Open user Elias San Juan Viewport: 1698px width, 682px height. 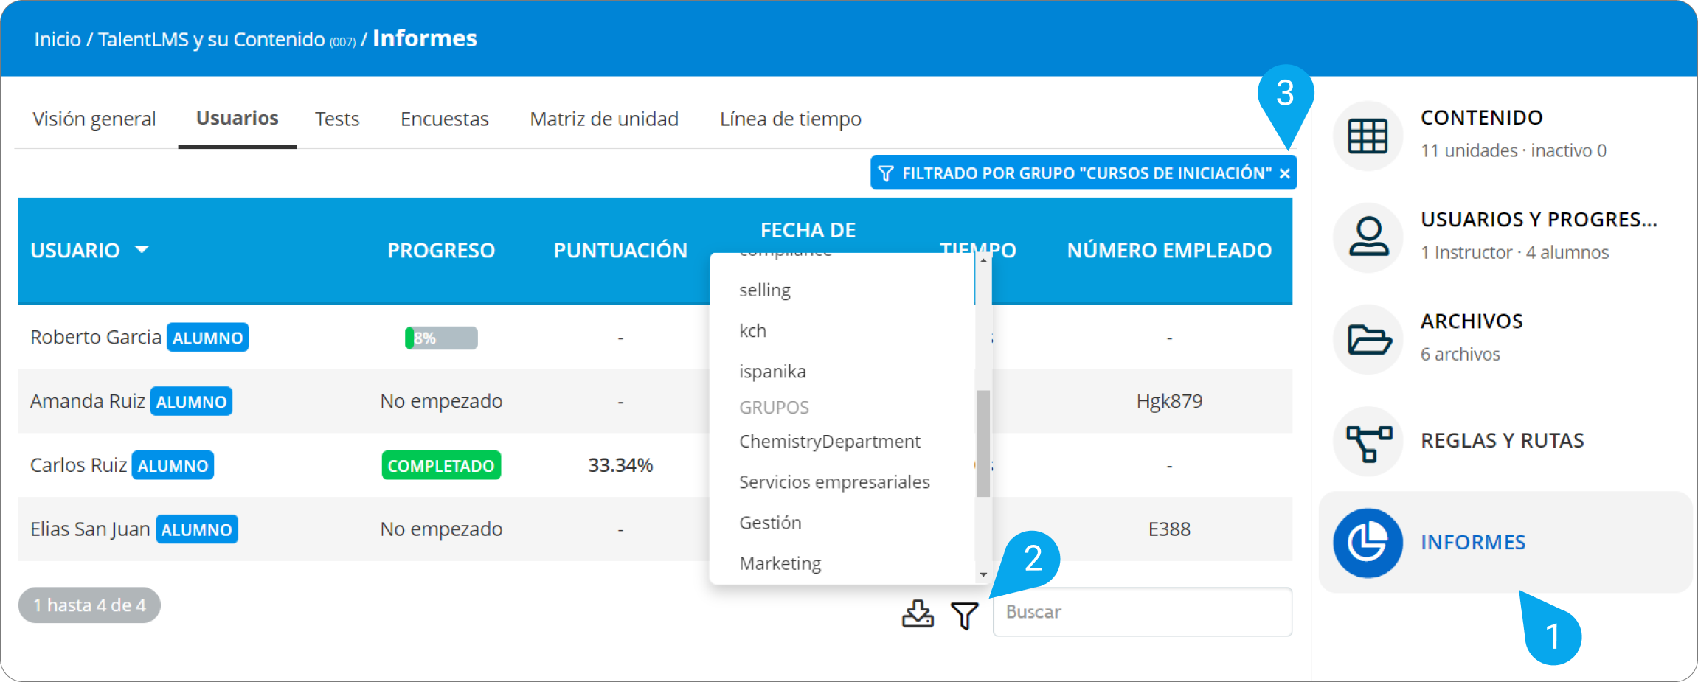pos(90,529)
